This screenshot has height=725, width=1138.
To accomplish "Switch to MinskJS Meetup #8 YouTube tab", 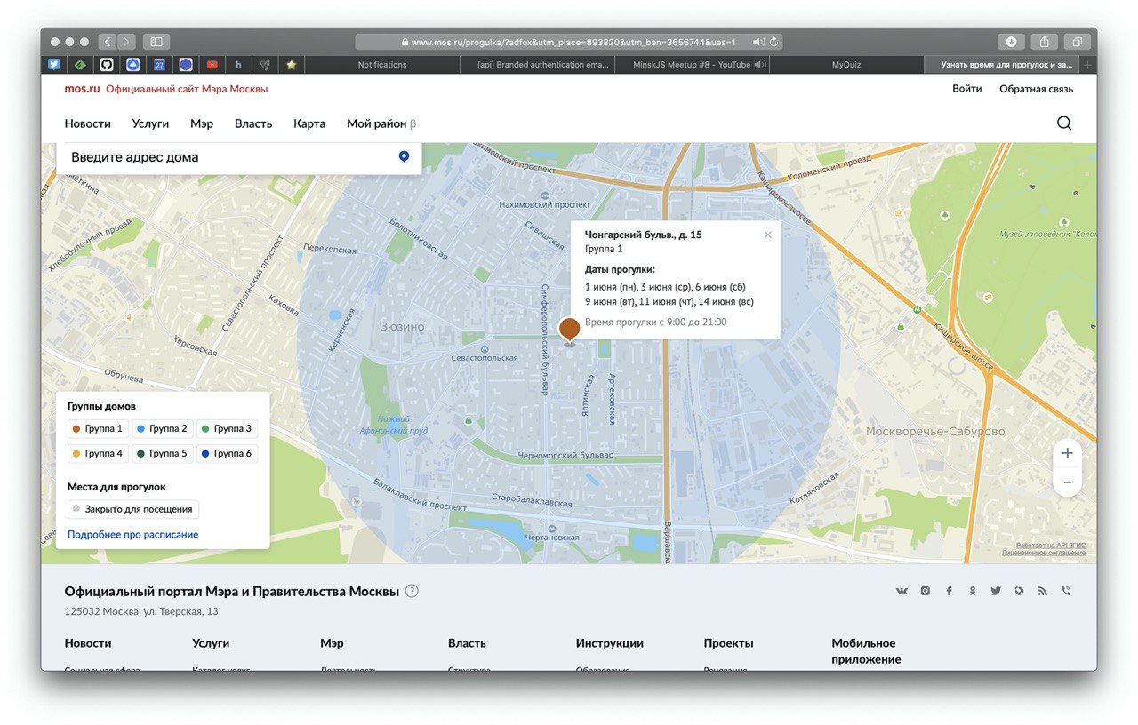I will pyautogui.click(x=692, y=65).
